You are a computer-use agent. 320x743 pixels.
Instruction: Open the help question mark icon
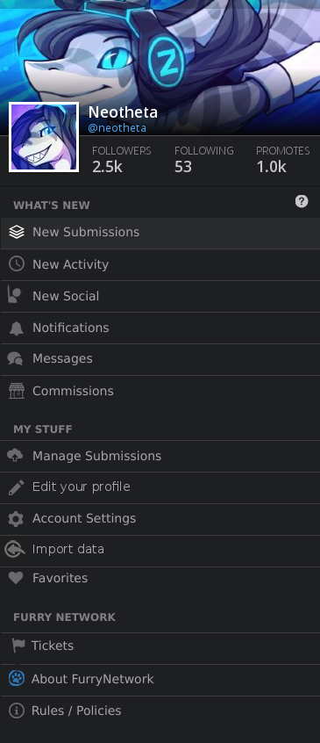pyautogui.click(x=302, y=201)
